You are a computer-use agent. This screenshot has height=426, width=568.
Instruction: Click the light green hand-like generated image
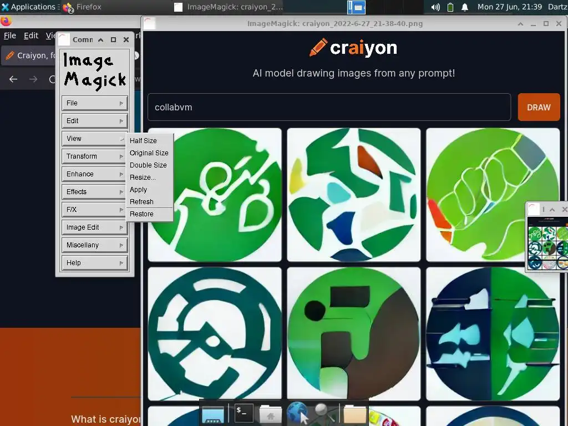(493, 195)
